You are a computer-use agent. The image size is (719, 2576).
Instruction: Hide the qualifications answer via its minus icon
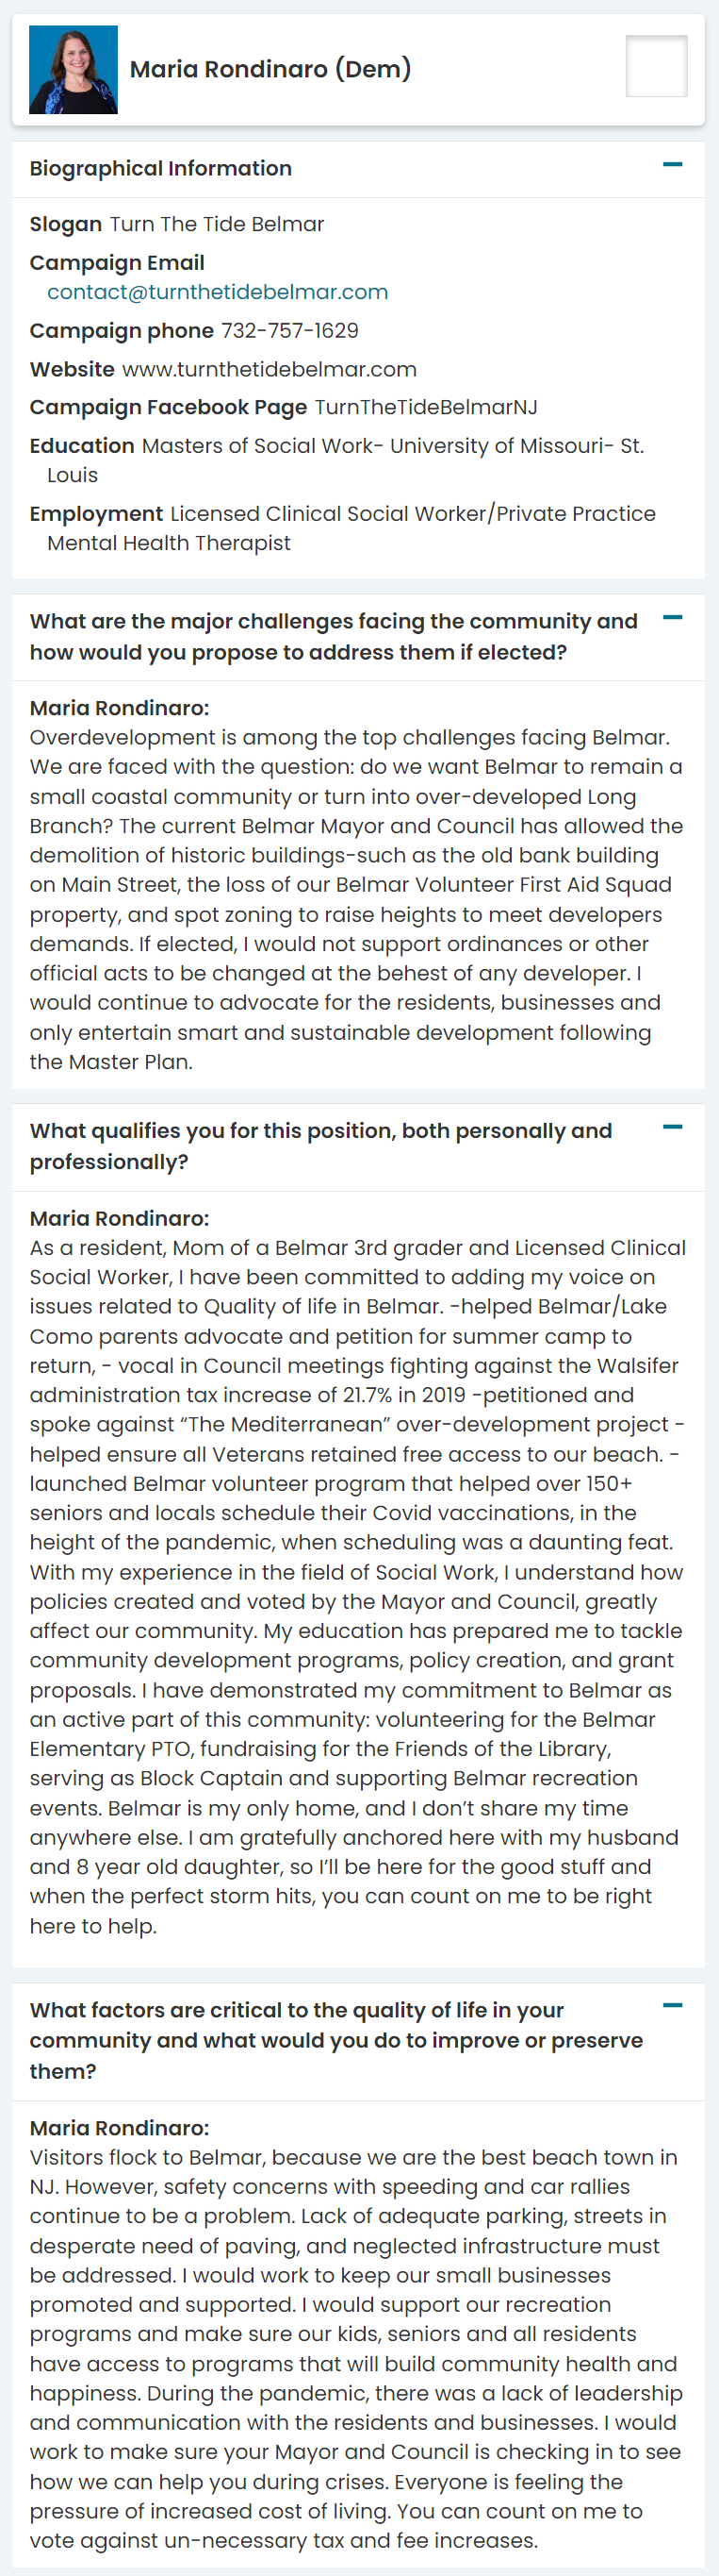(x=672, y=1128)
